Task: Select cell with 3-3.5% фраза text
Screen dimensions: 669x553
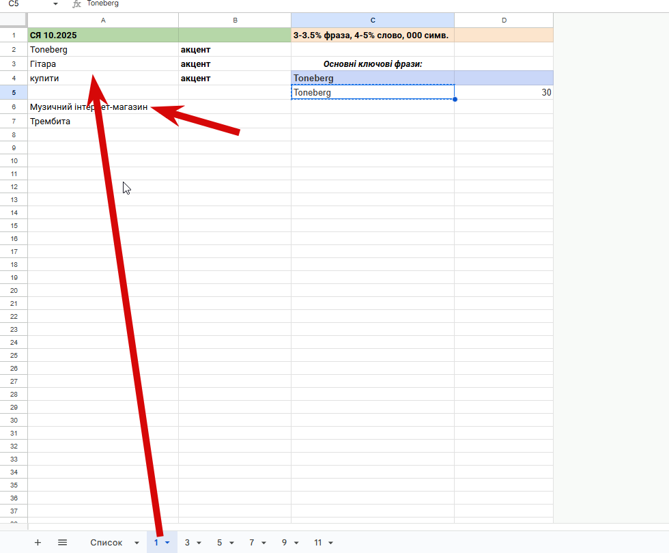Action: (x=373, y=35)
